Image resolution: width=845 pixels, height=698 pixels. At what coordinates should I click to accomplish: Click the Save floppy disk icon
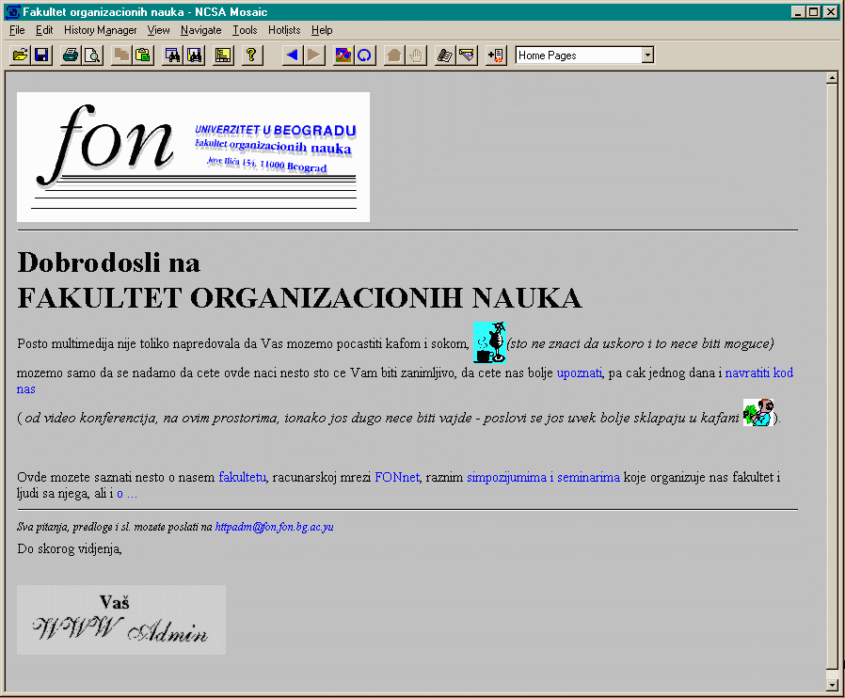[41, 55]
